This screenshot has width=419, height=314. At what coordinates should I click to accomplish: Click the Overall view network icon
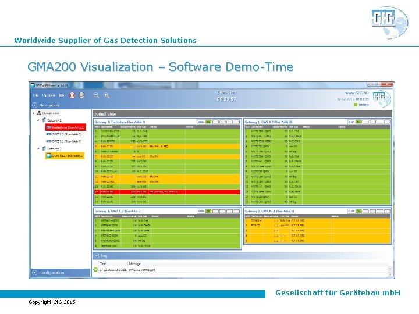[39, 113]
